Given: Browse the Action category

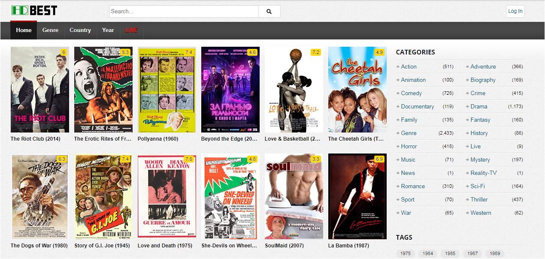Looking at the screenshot, I should (409, 67).
